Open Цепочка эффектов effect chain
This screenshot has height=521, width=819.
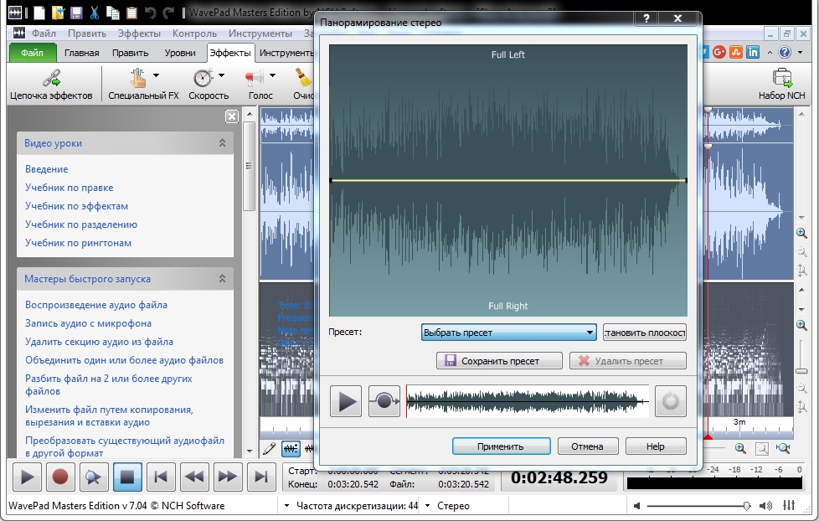[x=51, y=84]
